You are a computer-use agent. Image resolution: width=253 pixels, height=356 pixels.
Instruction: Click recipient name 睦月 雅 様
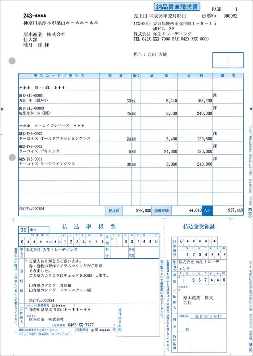(x=36, y=45)
